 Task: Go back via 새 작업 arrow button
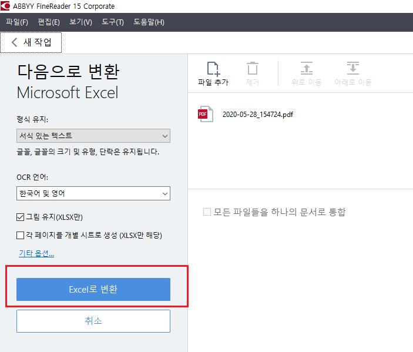tap(31, 42)
